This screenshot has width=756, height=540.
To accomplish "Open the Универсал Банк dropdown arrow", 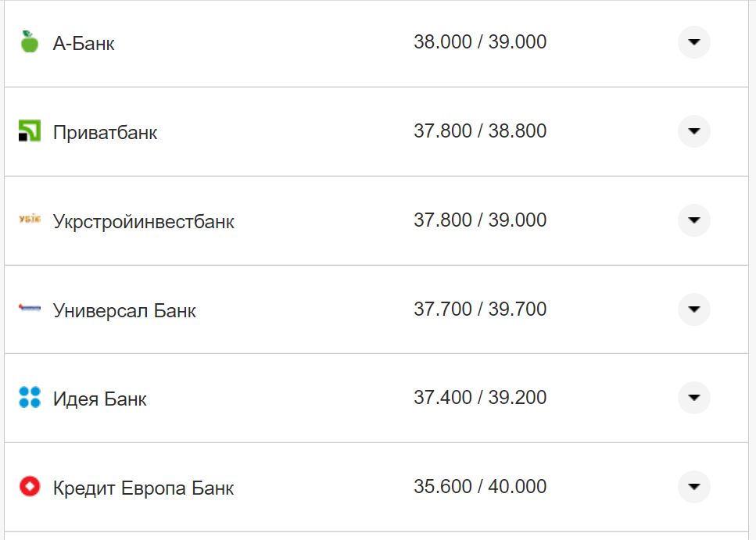I will pyautogui.click(x=693, y=309).
